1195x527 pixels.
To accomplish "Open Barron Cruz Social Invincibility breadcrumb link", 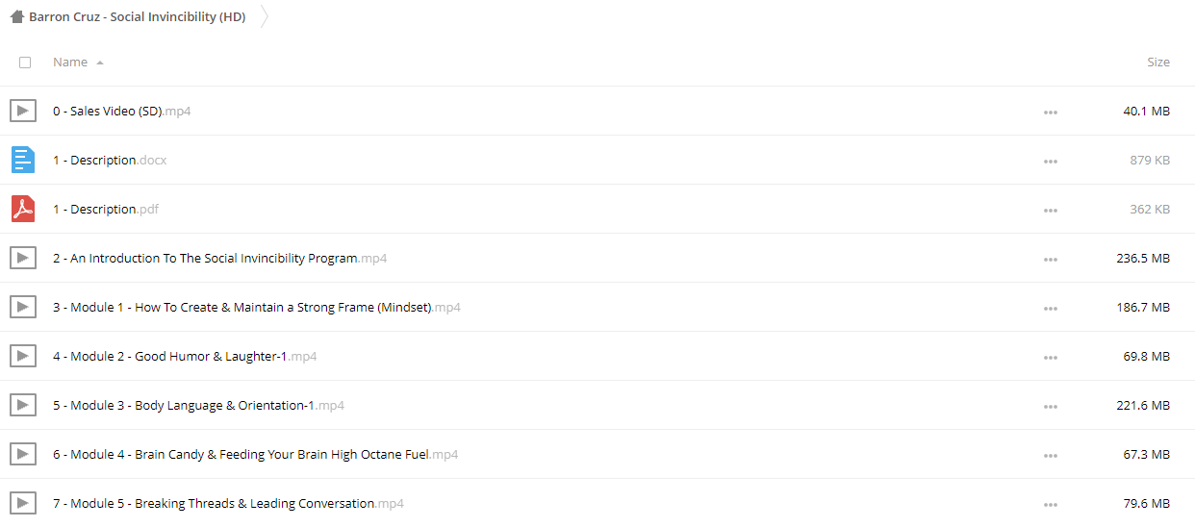I will (x=137, y=17).
